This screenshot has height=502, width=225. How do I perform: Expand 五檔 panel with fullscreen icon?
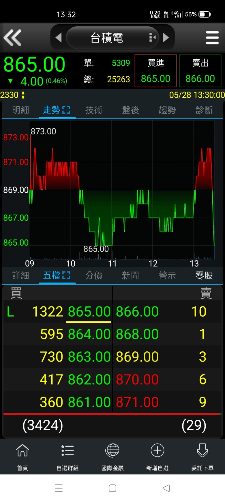[66, 275]
